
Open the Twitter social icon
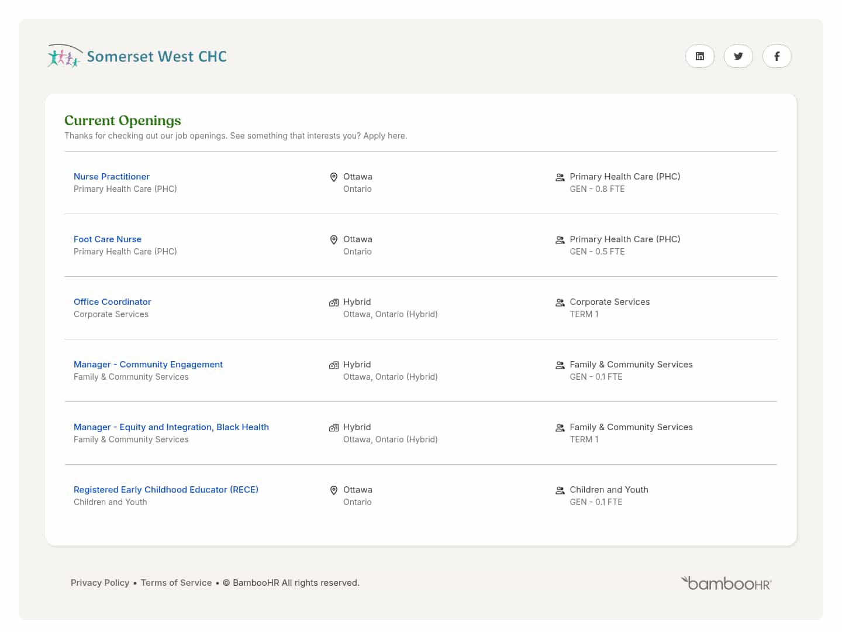(738, 56)
